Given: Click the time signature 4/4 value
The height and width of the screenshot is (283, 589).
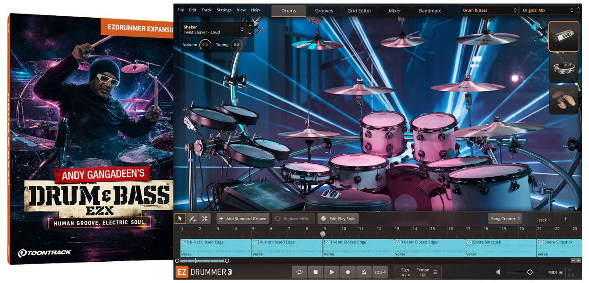Looking at the screenshot, I should [x=406, y=275].
